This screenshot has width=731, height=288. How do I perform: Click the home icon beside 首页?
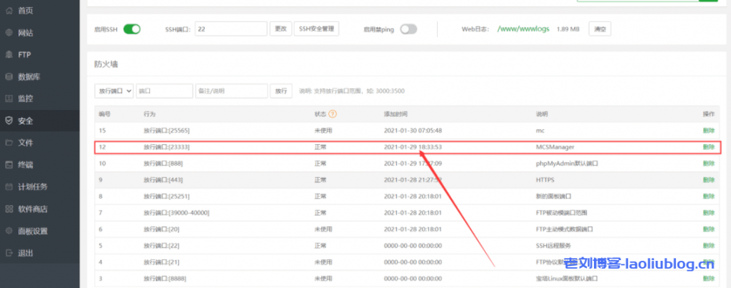coord(9,11)
